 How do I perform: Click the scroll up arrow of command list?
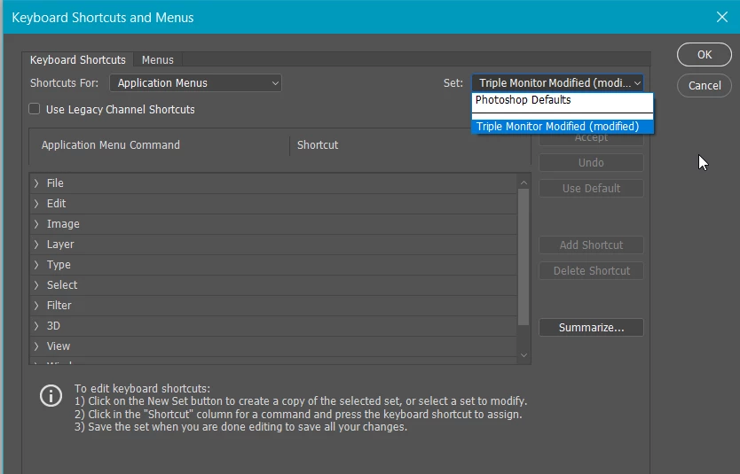(524, 183)
